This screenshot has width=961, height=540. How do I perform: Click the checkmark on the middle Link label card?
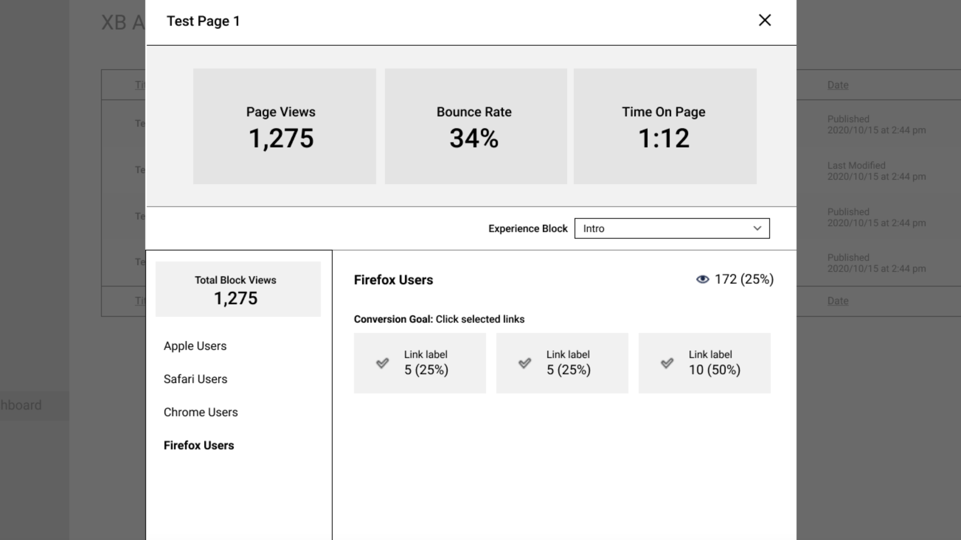[x=524, y=362]
